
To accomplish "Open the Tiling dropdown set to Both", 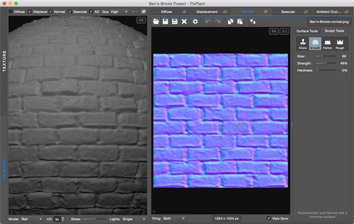I will point(174,218).
